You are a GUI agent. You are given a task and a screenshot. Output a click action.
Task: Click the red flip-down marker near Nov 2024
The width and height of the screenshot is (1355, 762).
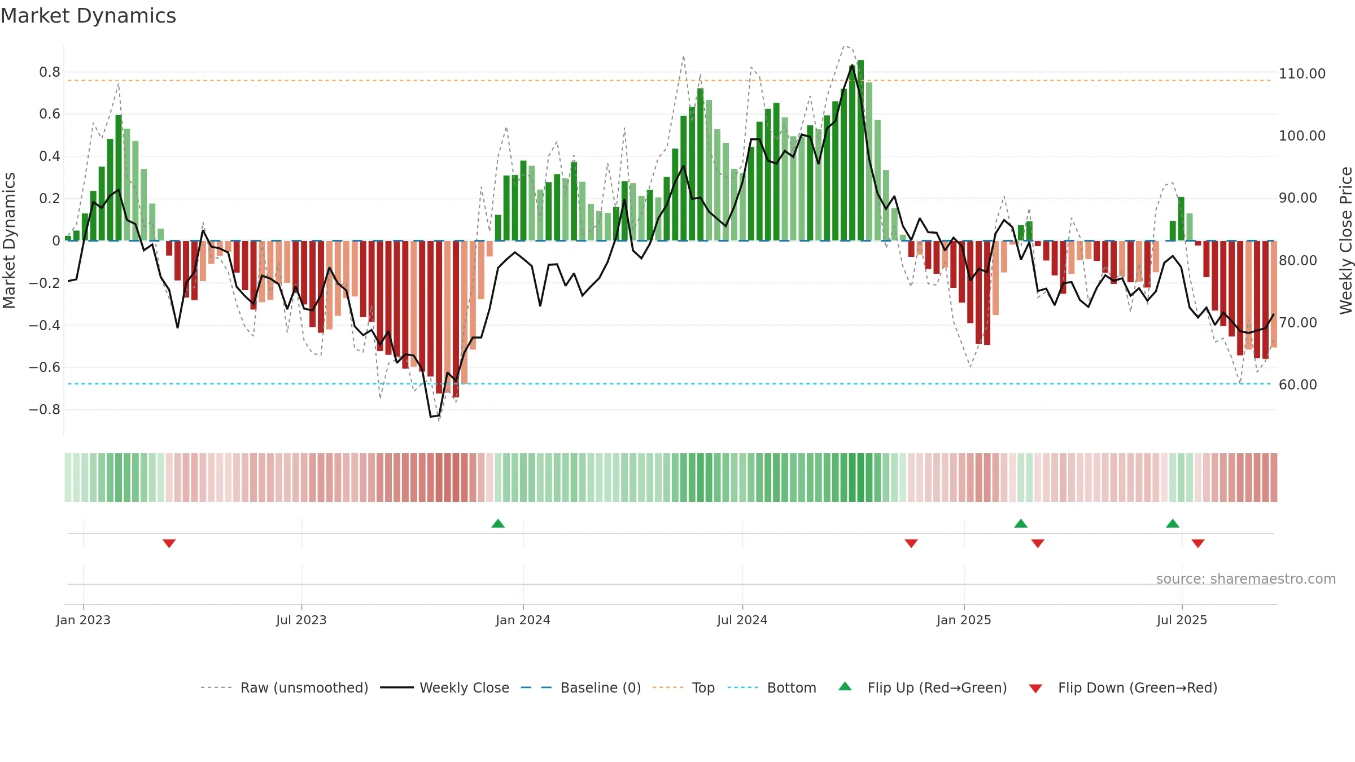click(x=911, y=543)
